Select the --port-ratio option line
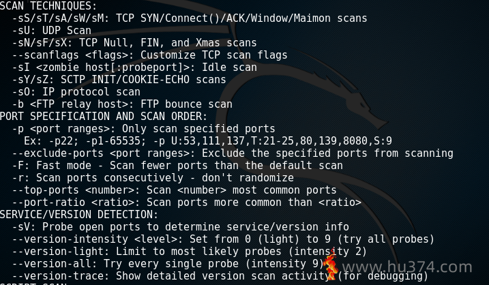Viewport: 489px width, 285px height. click(186, 202)
